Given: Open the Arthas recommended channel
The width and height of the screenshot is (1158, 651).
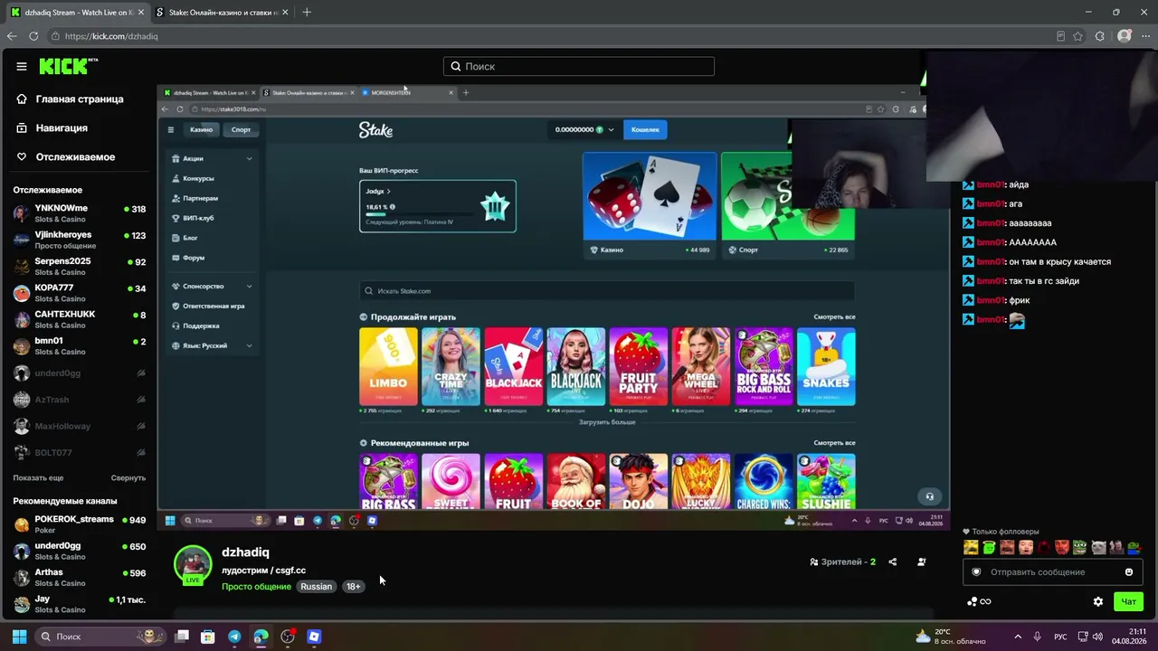Looking at the screenshot, I should pyautogui.click(x=80, y=578).
